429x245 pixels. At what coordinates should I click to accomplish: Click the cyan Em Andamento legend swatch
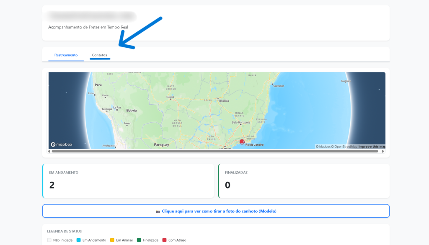pos(78,240)
